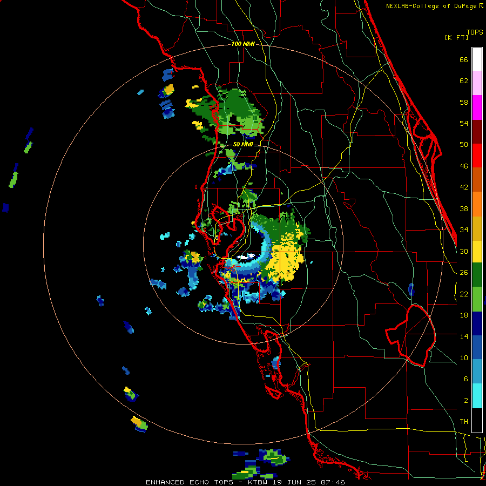Click the 26 value on the legend
This screenshot has height=486, width=486.
point(464,273)
